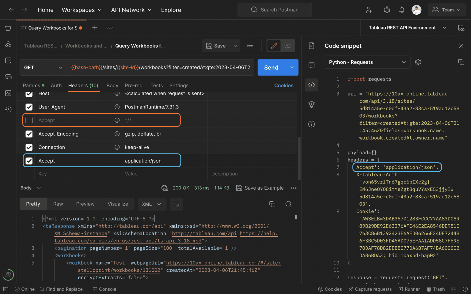Screen dimensions: 471x294
Task: Switch to edit mode pencil icon
Action: 274,46
